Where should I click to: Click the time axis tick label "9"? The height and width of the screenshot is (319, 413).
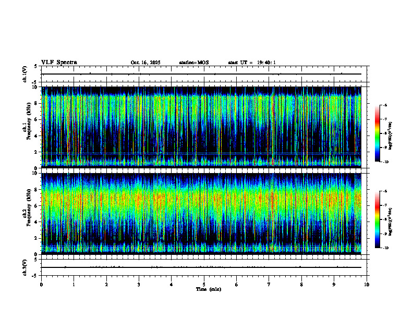pos(334,285)
